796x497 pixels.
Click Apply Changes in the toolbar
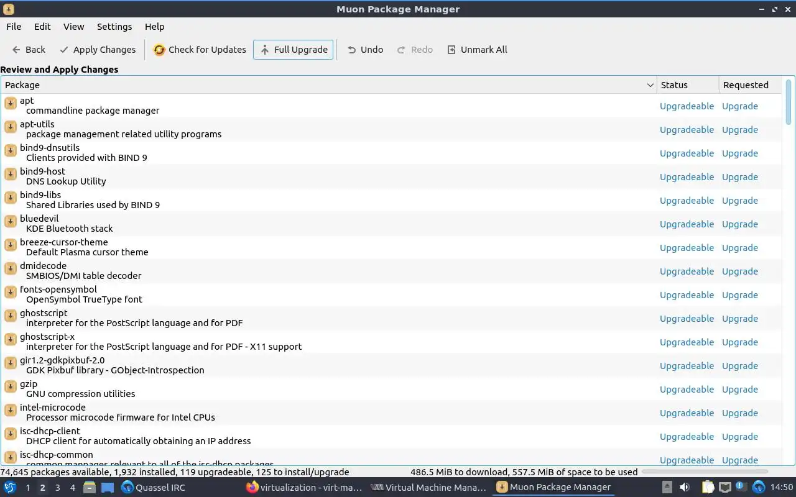98,50
